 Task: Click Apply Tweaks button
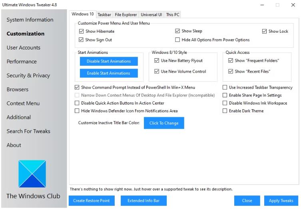pyautogui.click(x=281, y=201)
